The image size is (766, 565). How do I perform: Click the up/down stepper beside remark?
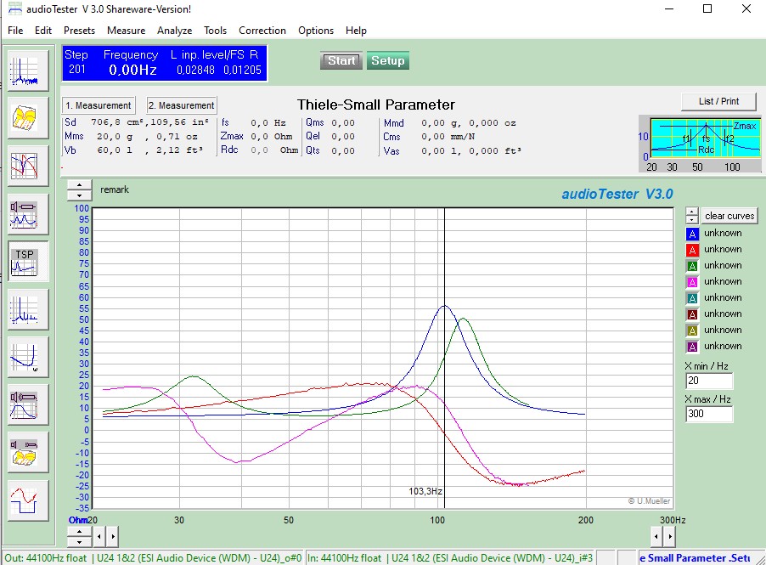click(79, 190)
